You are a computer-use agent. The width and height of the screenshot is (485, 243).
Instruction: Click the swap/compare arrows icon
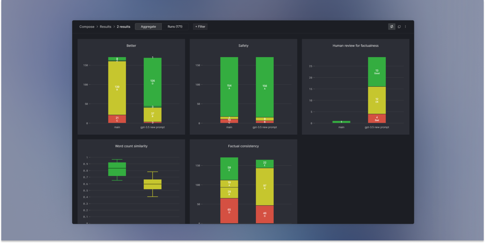coord(391,27)
